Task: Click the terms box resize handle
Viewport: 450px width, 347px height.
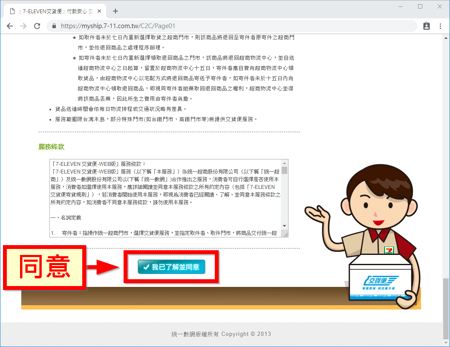Action: [x=285, y=234]
